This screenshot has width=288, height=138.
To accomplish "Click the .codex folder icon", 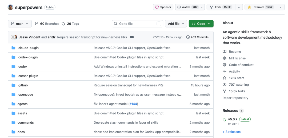I will click(x=13, y=66).
